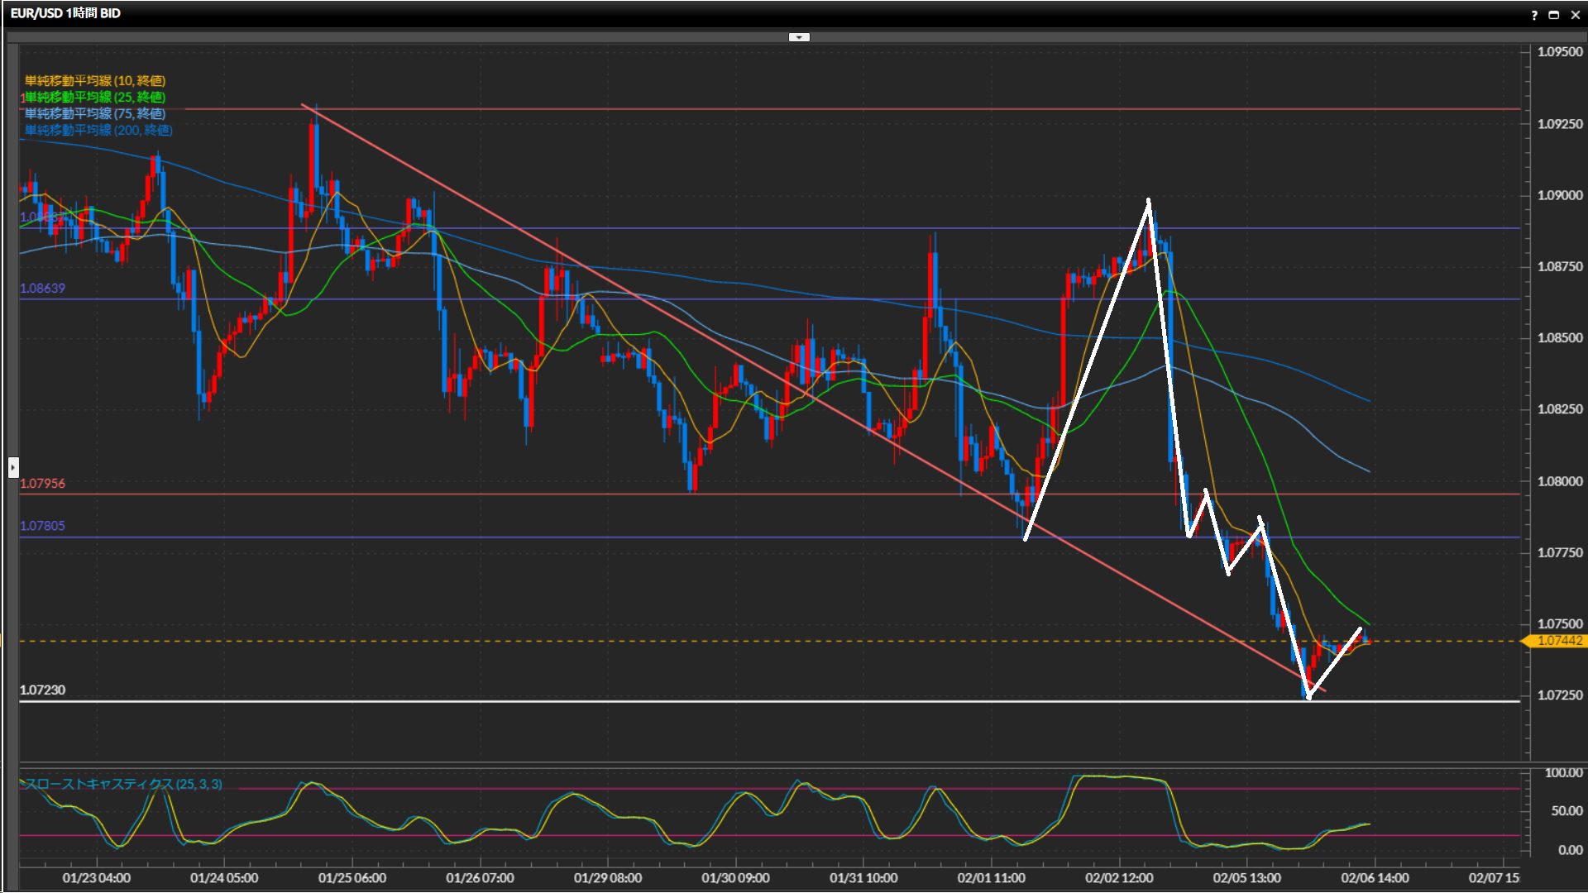Screen dimensions: 1588x893
Task: Click the 02/05 13:00 time axis marker
Action: (x=1246, y=878)
